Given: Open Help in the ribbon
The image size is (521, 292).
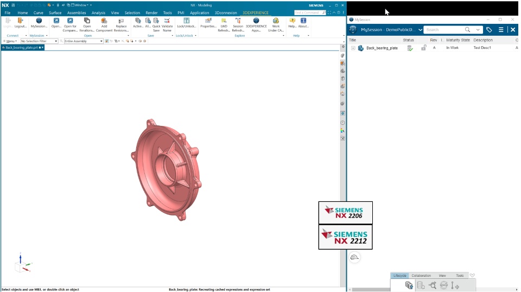Looking at the screenshot, I should [292, 21].
